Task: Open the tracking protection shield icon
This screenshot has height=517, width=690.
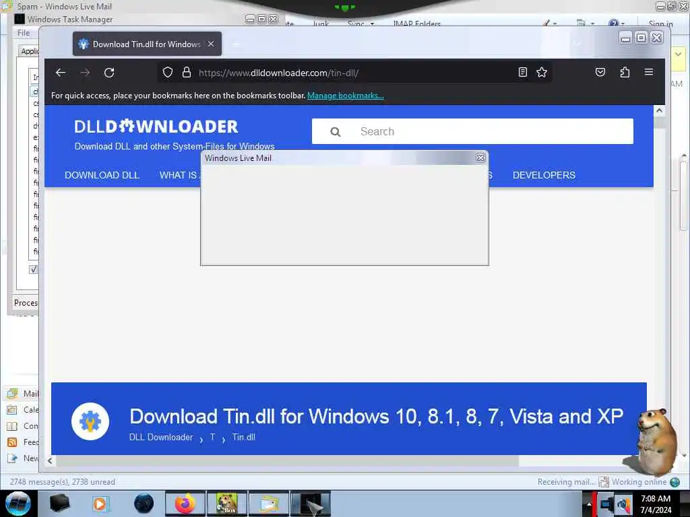Action: (x=168, y=73)
